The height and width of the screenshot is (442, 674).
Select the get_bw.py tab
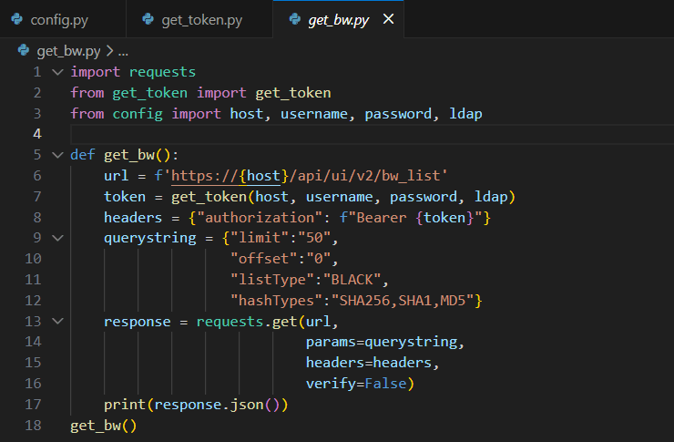[x=338, y=20]
